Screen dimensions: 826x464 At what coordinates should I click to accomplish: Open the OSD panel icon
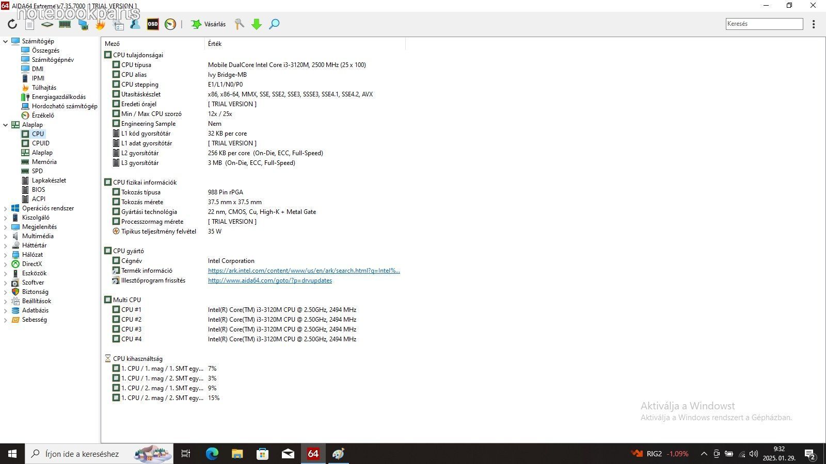point(153,24)
